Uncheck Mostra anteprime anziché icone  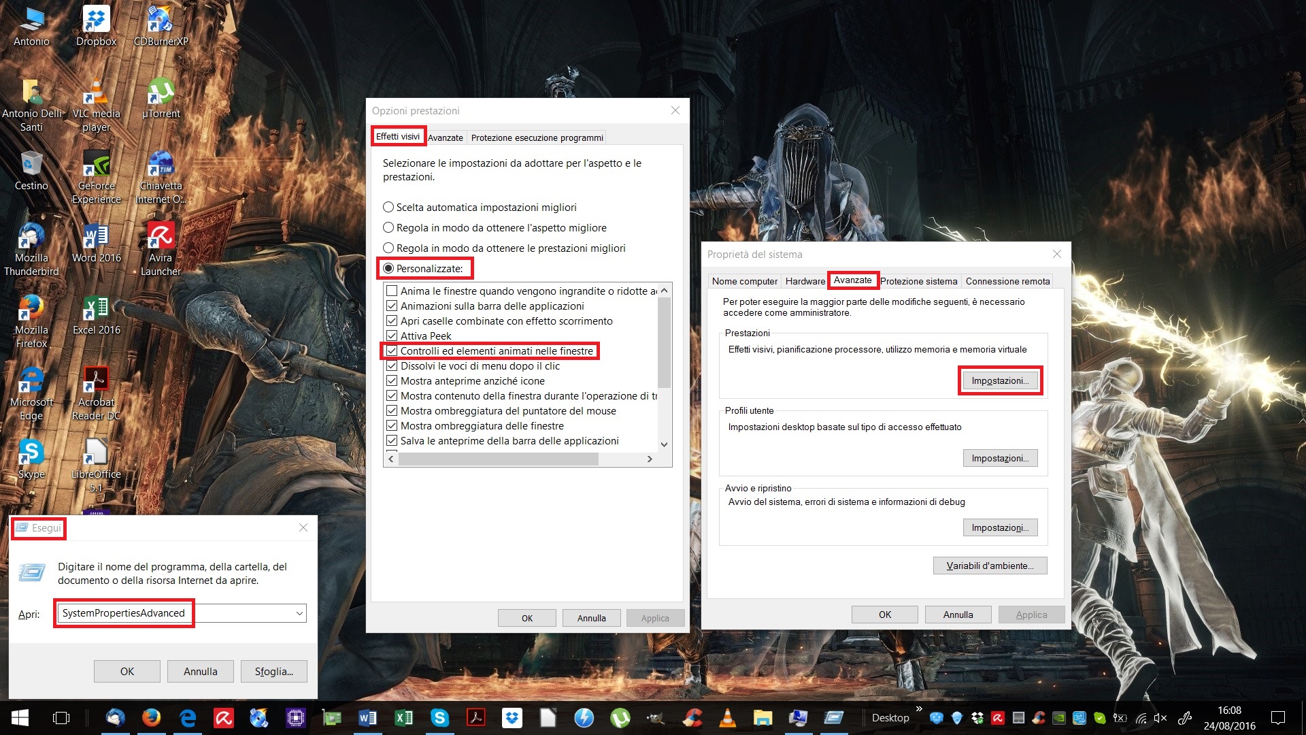coord(392,380)
